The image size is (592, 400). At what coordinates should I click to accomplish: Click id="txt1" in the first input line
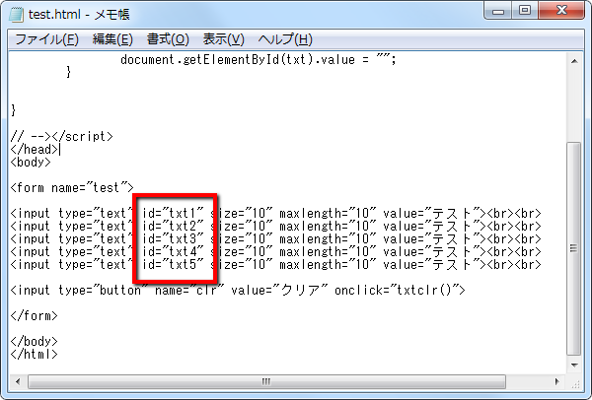pyautogui.click(x=173, y=214)
